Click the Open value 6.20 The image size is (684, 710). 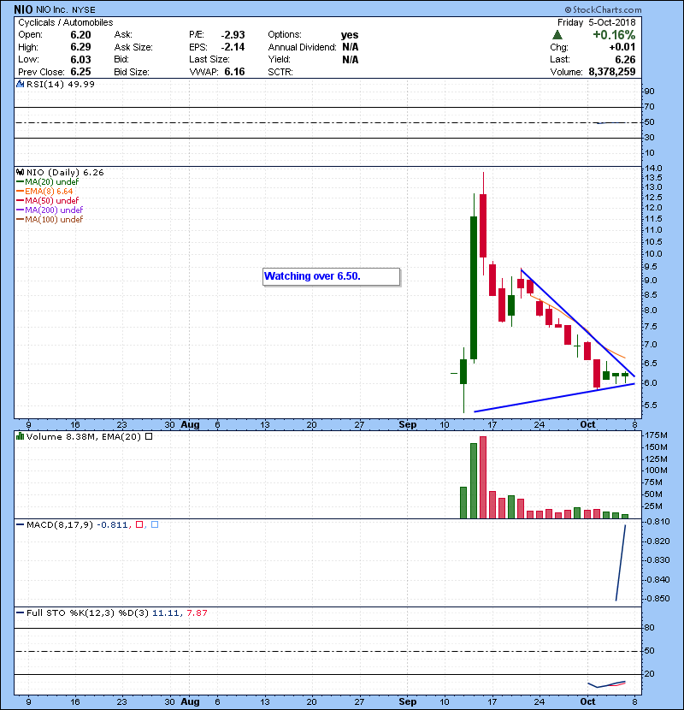click(80, 35)
